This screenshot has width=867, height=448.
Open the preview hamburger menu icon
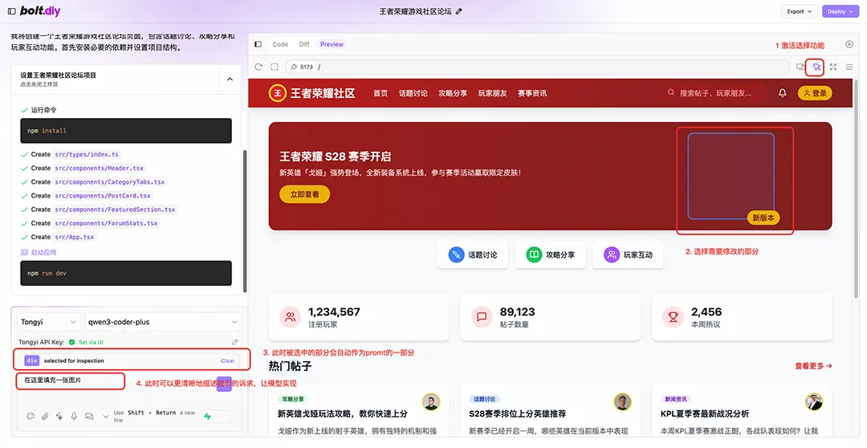[x=849, y=67]
